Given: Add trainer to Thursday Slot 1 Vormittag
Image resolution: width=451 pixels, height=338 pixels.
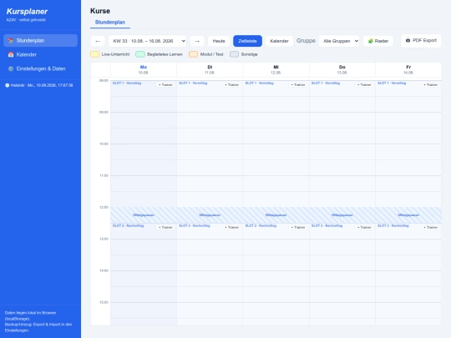Looking at the screenshot, I should [364, 85].
